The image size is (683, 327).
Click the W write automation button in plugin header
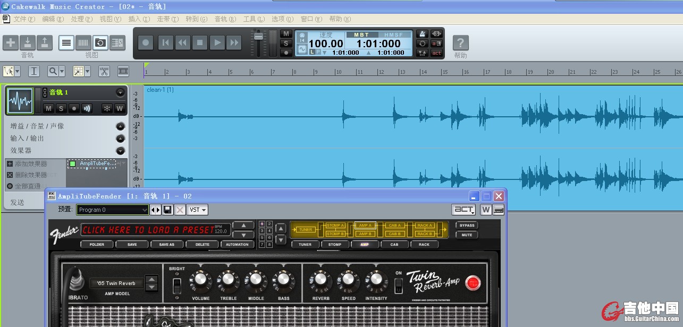[486, 210]
